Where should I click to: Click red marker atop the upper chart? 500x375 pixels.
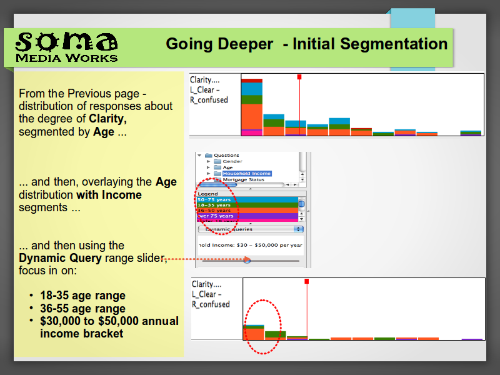point(299,77)
